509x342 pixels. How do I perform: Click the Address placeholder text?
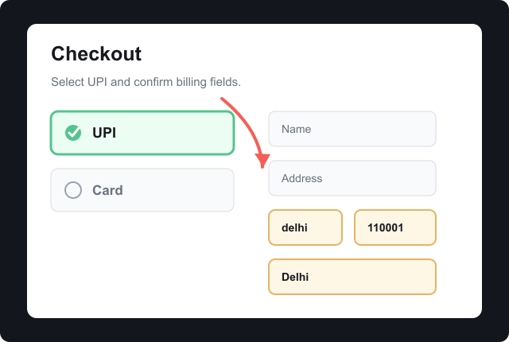(302, 178)
